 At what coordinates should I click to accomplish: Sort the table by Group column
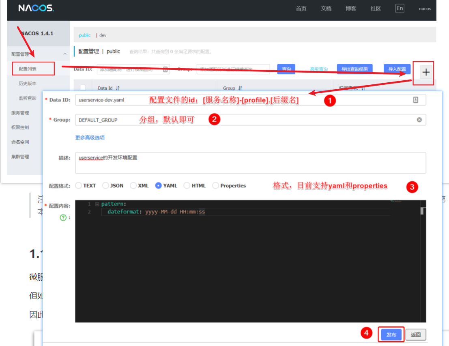click(240, 88)
